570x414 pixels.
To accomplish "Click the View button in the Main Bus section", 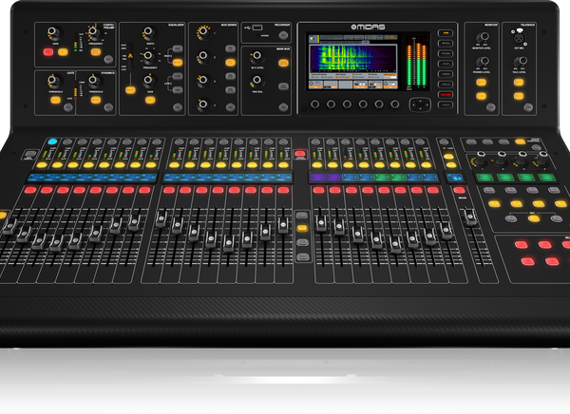I will (x=283, y=107).
